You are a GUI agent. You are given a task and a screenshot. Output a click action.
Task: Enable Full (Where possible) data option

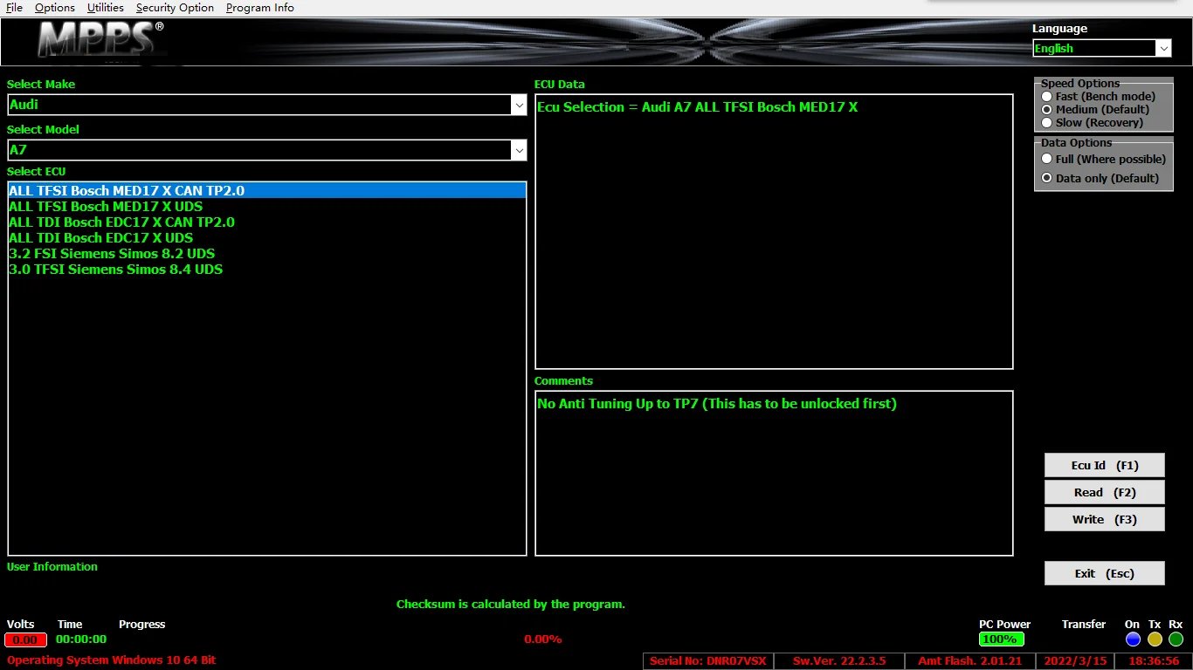pos(1046,159)
